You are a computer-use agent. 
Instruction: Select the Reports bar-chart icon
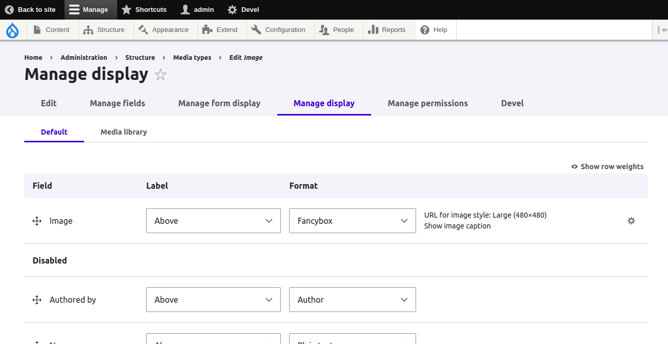click(373, 29)
